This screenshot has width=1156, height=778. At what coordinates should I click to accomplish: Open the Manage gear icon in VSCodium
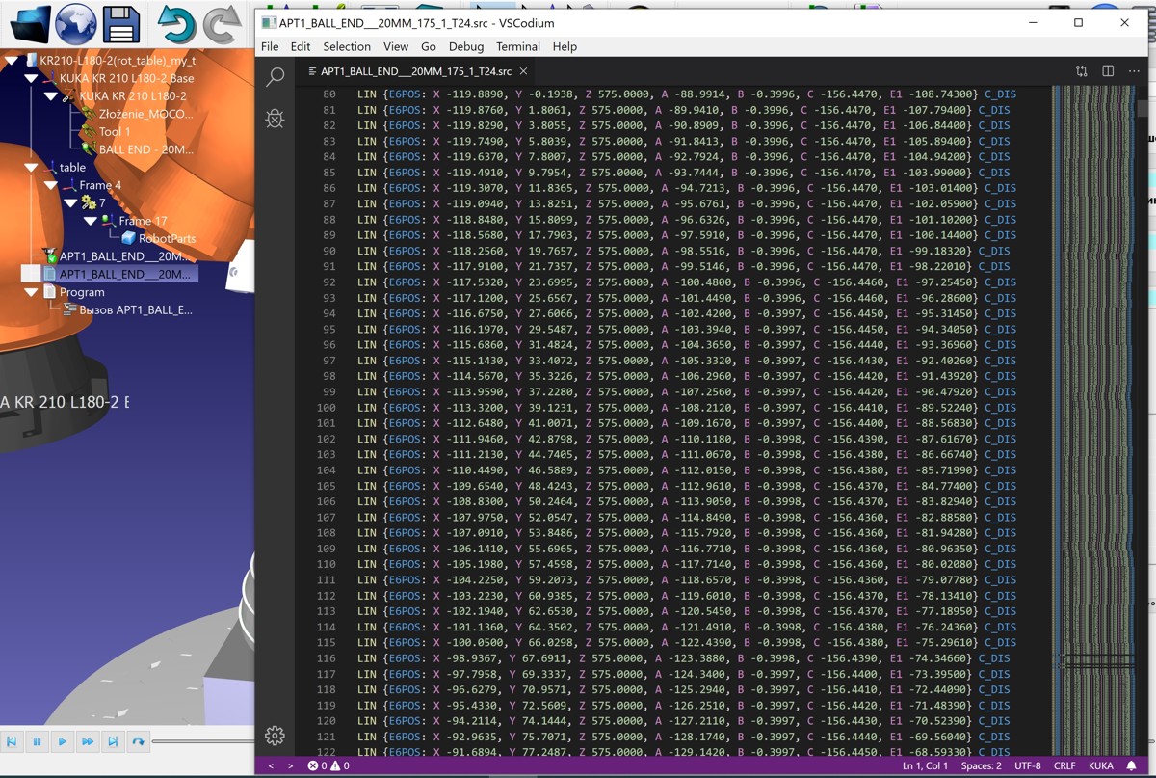[276, 735]
